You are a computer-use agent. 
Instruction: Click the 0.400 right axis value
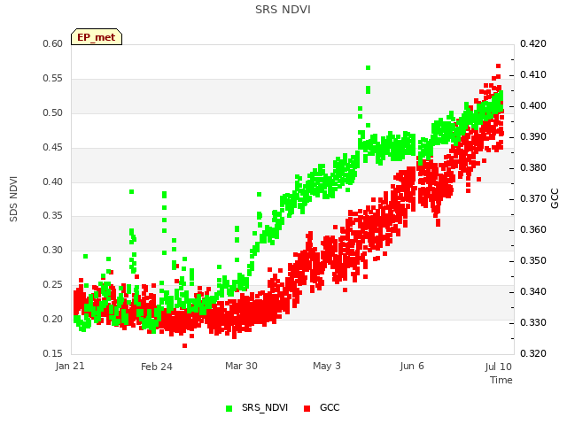(533, 106)
